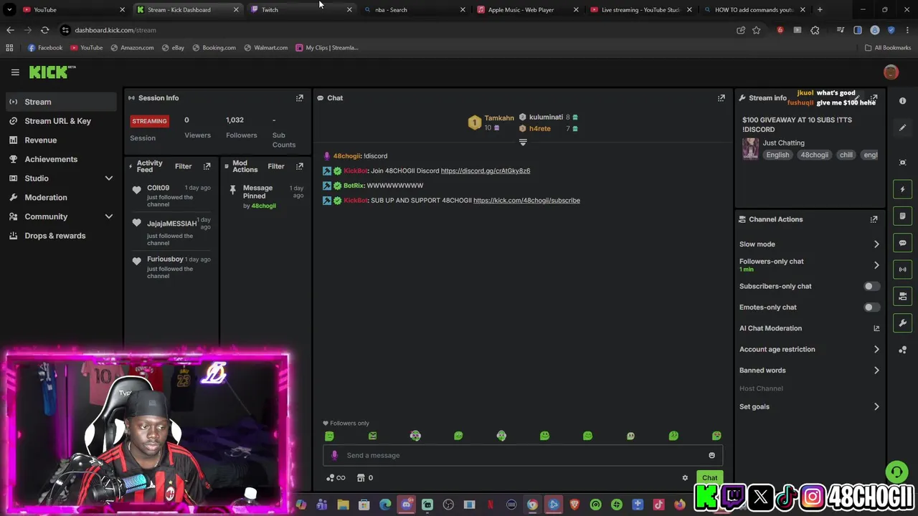The image size is (918, 516).
Task: Go to Revenue in sidebar
Action: pos(61,140)
